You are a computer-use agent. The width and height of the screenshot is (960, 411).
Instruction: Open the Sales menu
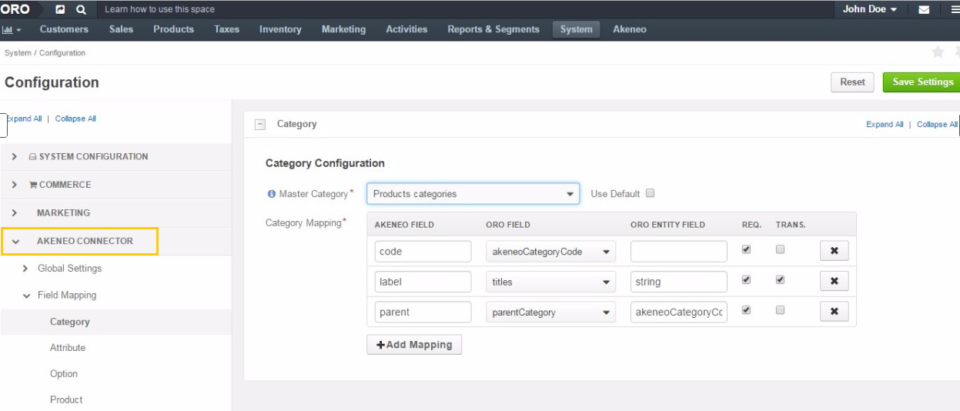coord(121,29)
